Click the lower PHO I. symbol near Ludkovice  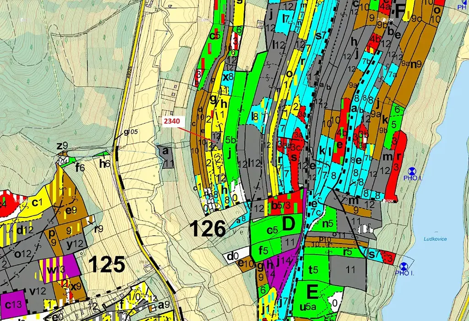(404, 266)
